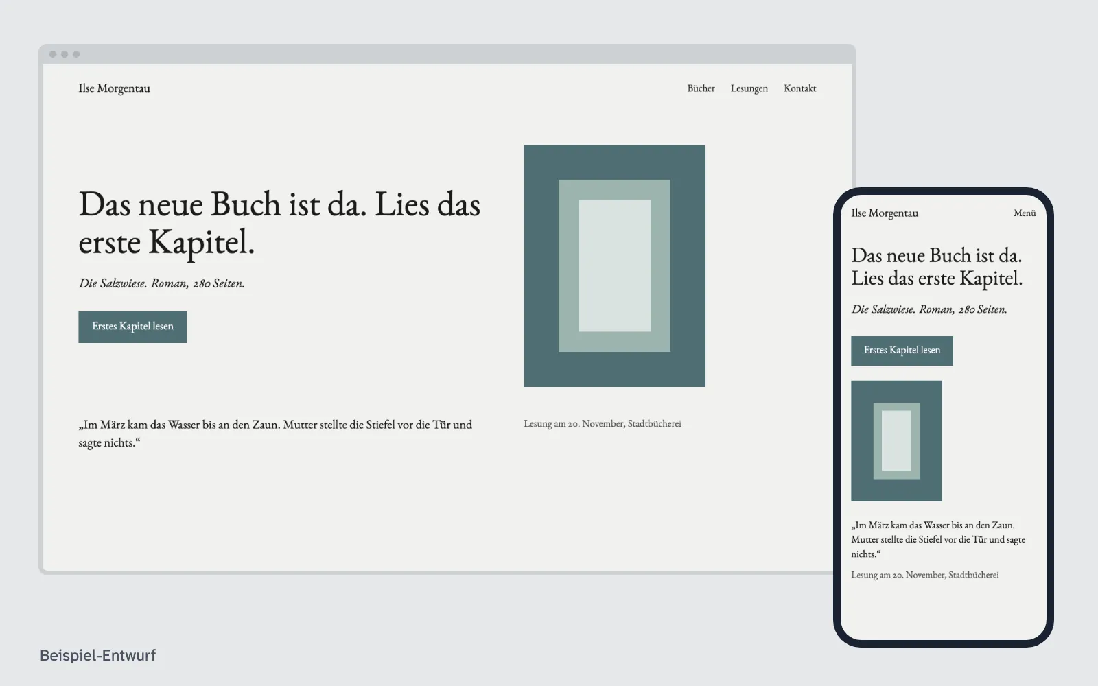Click the phone quote beginning 'Im März kam das Wasser'
Image resolution: width=1098 pixels, height=686 pixels.
click(938, 540)
